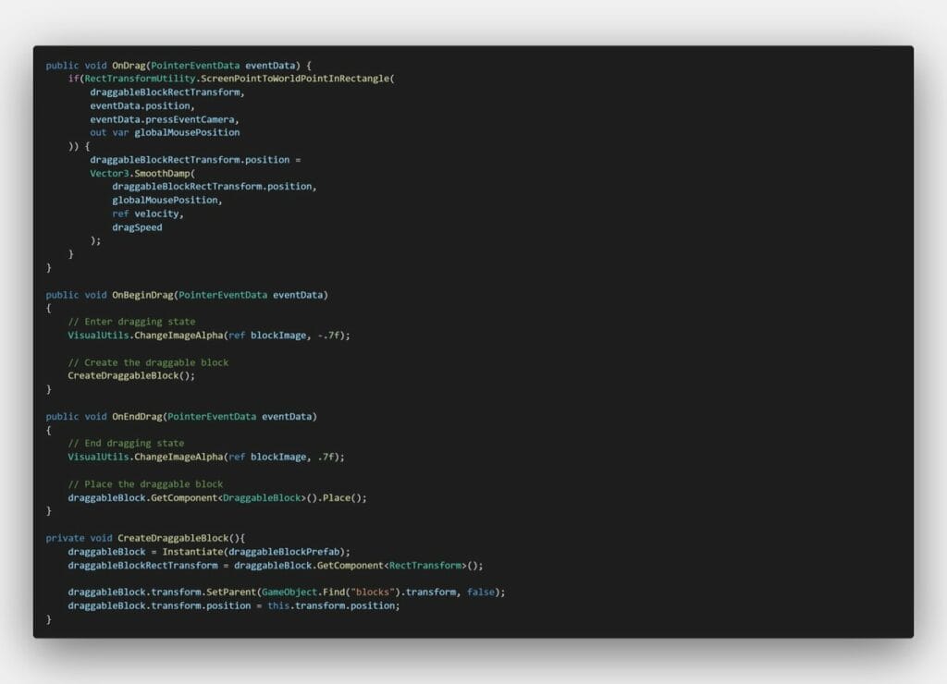Screen dimensions: 947x684
Task: Click the GetComponent<DraggableBlock> call
Action: (x=233, y=497)
